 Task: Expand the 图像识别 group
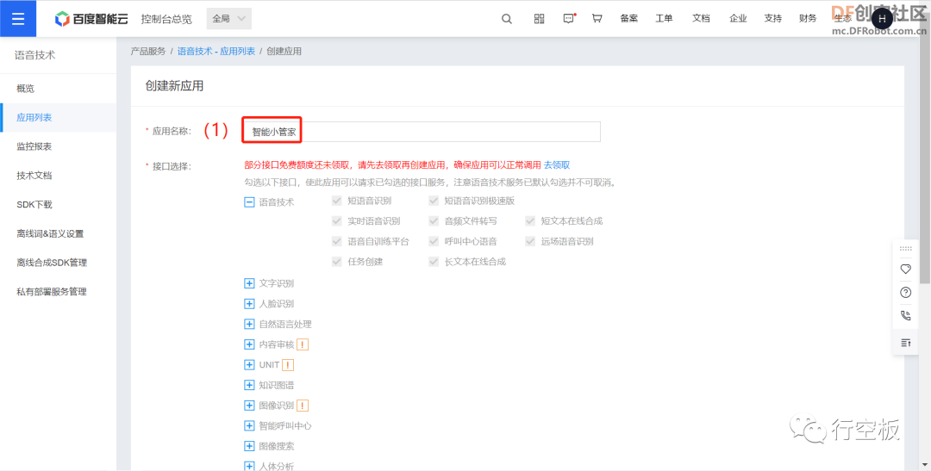click(249, 406)
